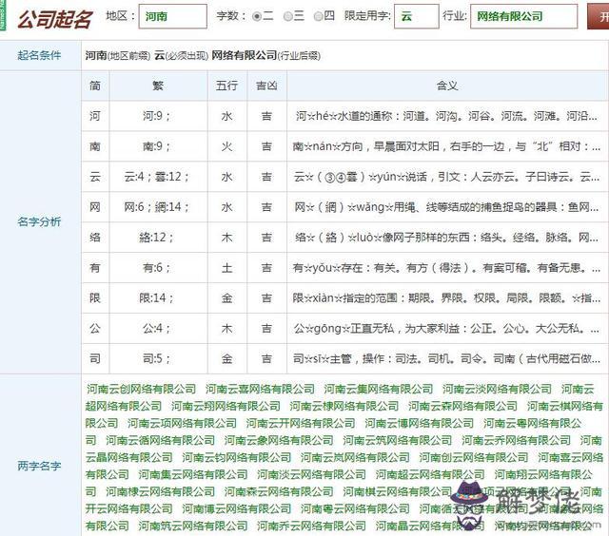Open the 河南博云网络有限公司 link
This screenshot has height=536, width=609.
[237, 508]
